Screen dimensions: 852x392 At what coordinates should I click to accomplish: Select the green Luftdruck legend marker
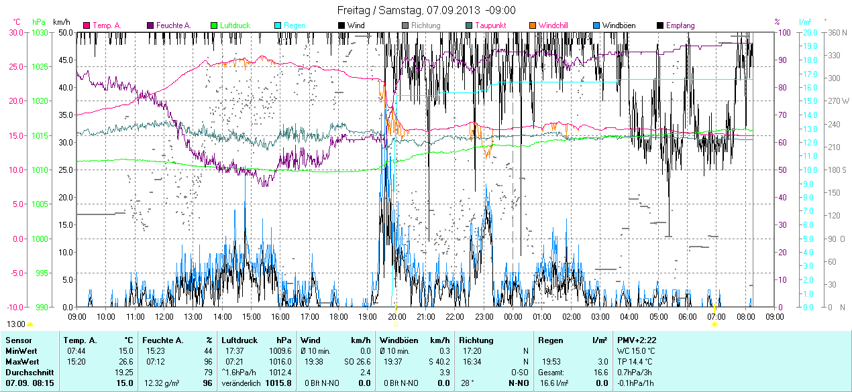pos(215,25)
